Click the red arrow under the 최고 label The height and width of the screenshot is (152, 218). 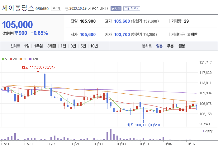pos(38,71)
